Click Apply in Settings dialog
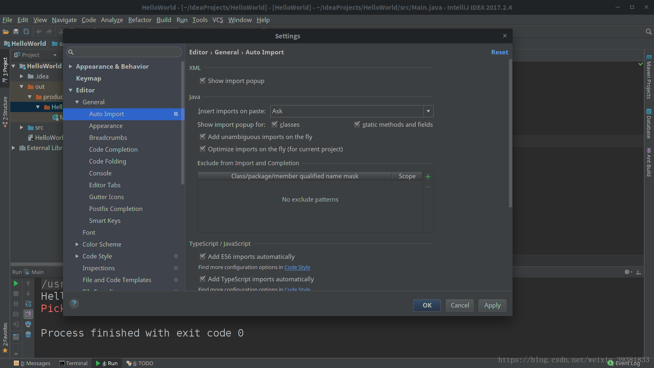The image size is (654, 368). point(493,305)
